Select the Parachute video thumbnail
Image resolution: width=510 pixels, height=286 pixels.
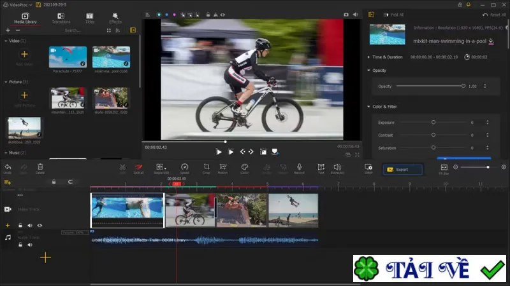click(68, 57)
